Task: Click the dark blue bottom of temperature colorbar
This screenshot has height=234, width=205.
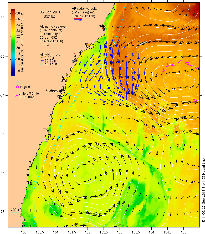Action: click(x=13, y=74)
